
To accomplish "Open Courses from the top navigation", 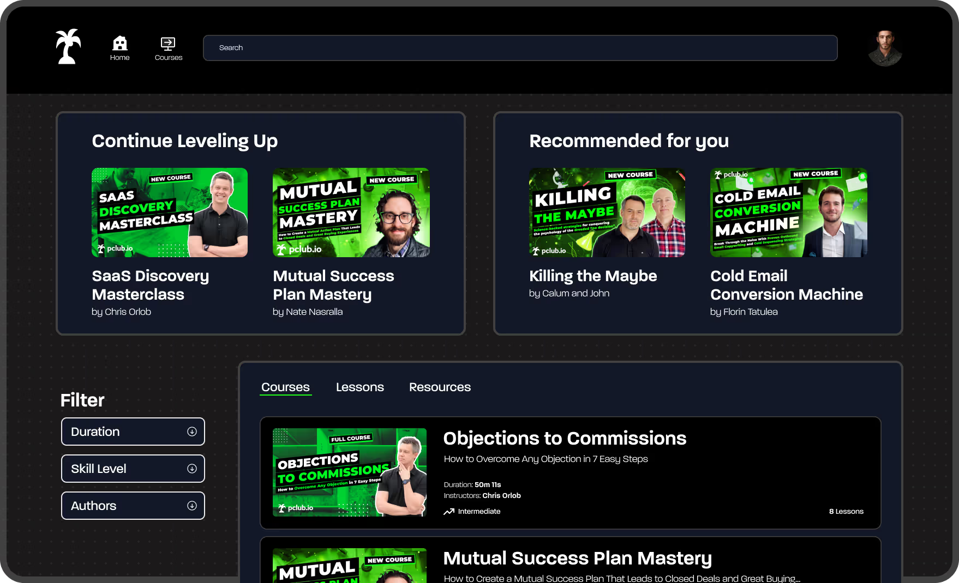I will tap(168, 48).
